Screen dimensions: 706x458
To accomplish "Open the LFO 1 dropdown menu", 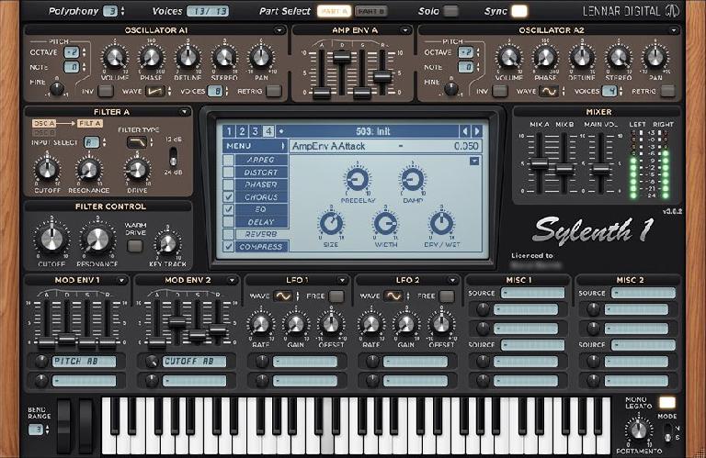I will [x=342, y=280].
